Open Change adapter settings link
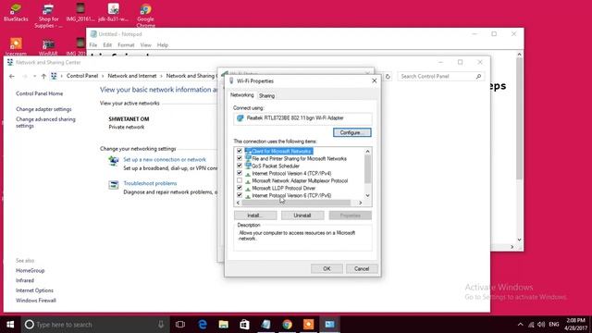Viewport: 592px width, 333px height. coord(43,109)
